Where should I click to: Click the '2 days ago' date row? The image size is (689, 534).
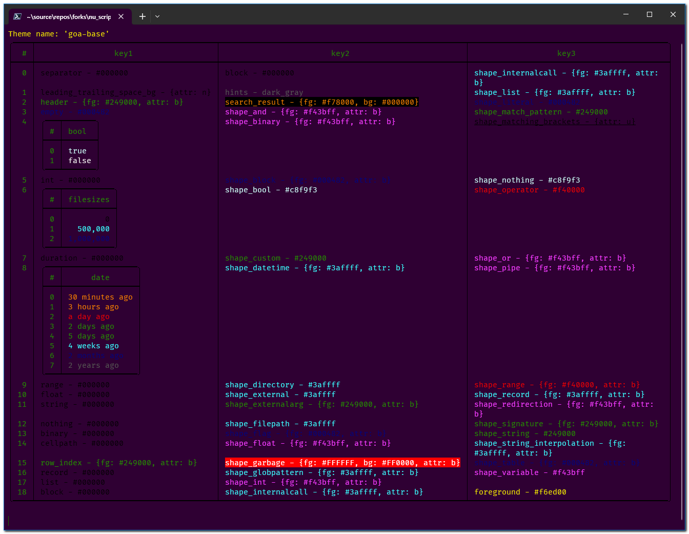91,326
